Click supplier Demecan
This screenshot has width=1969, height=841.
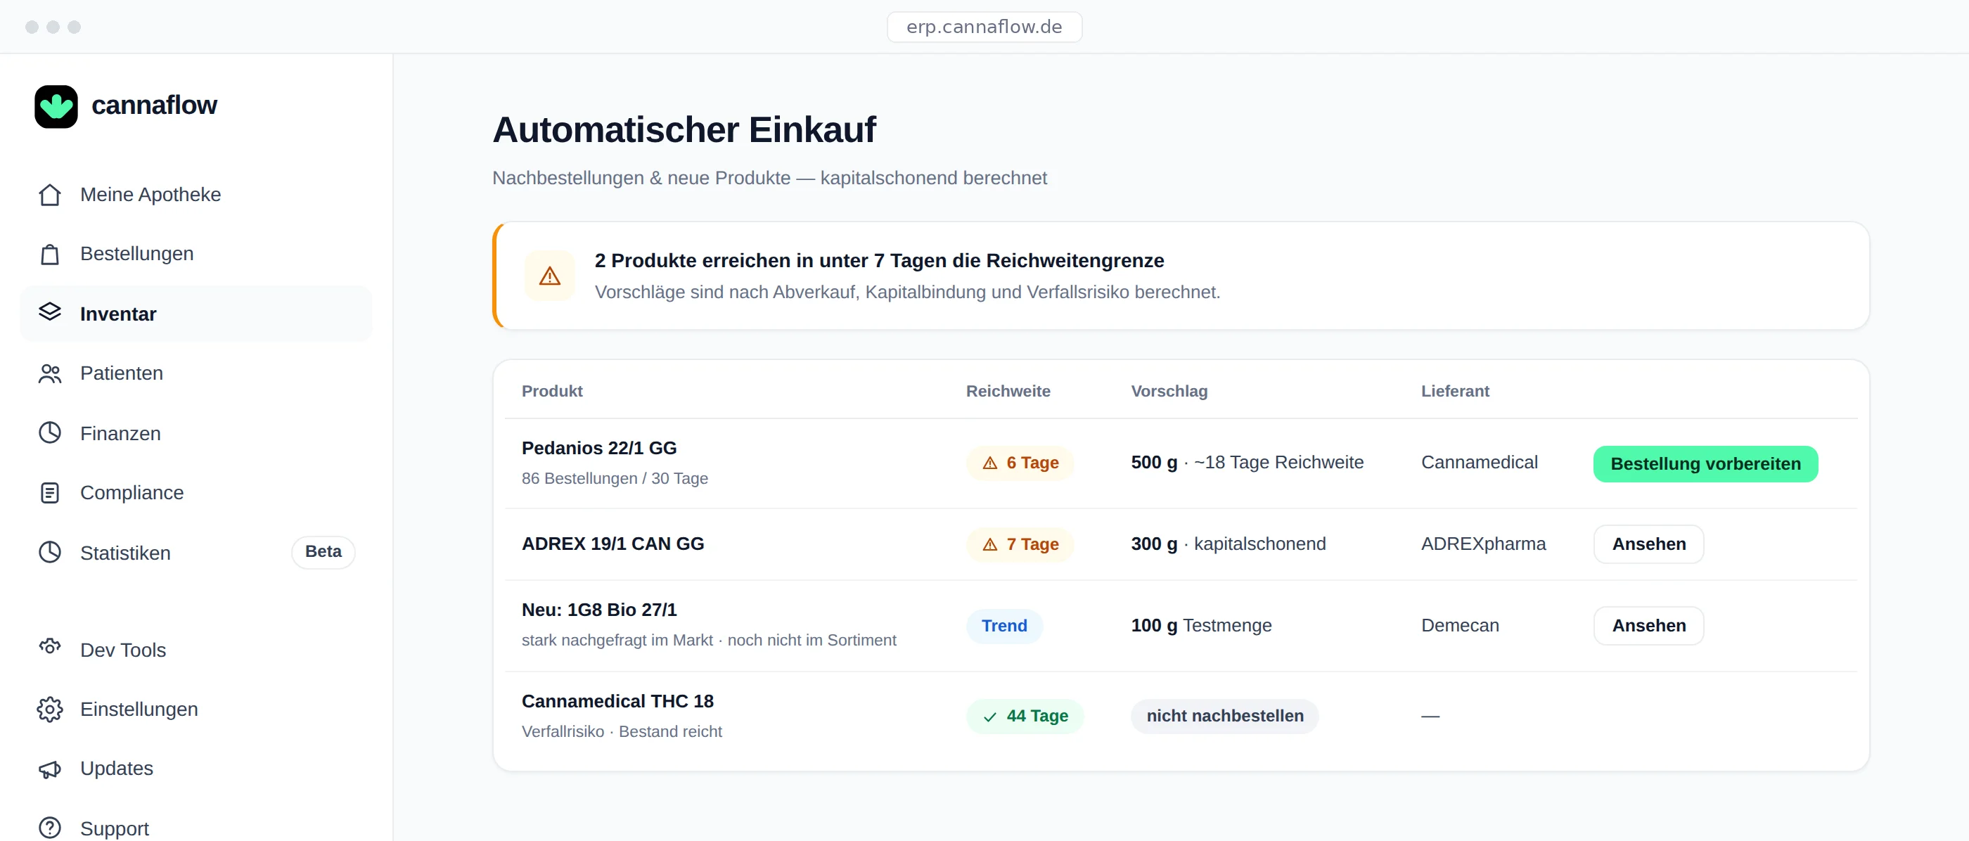pos(1460,625)
